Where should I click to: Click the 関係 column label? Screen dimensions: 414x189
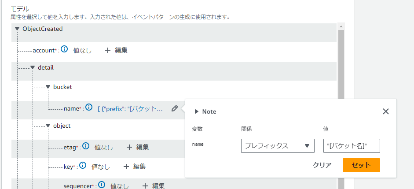246,129
